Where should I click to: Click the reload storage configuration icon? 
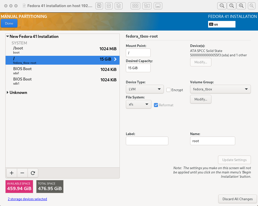tap(33, 173)
